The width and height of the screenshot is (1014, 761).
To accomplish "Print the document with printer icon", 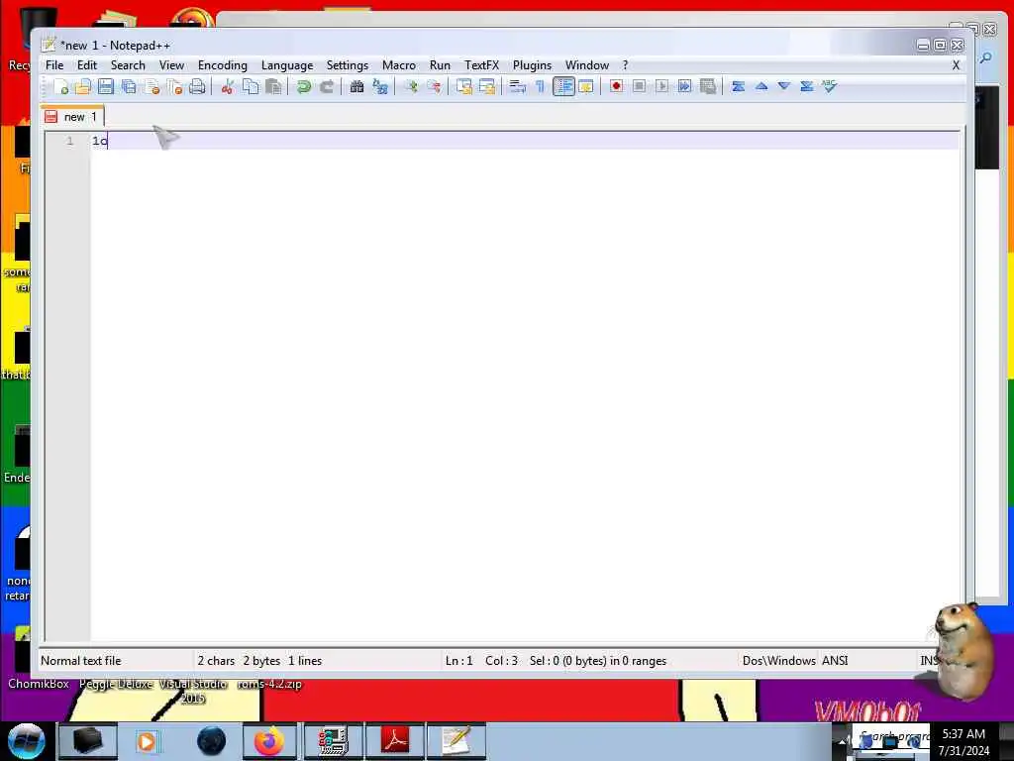I will [197, 86].
